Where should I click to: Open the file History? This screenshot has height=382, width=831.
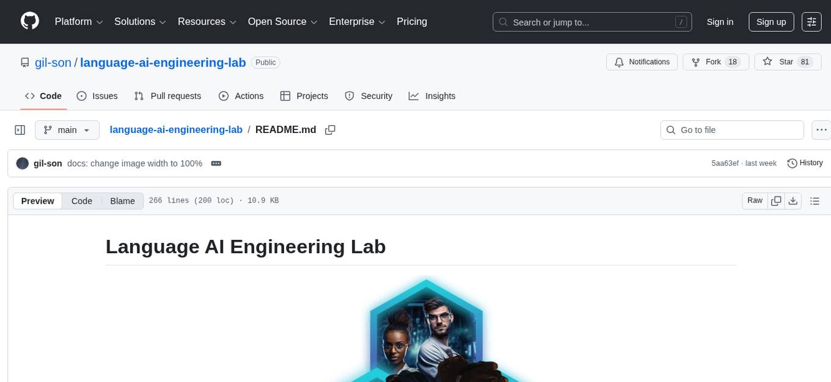805,163
